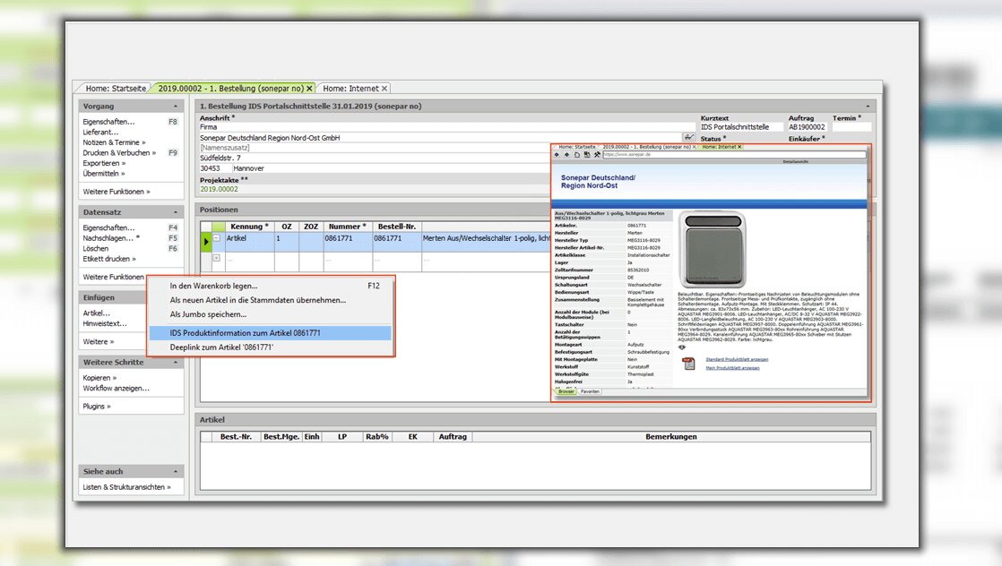Click the green row indicator arrow
The image size is (1002, 566).
coord(205,240)
